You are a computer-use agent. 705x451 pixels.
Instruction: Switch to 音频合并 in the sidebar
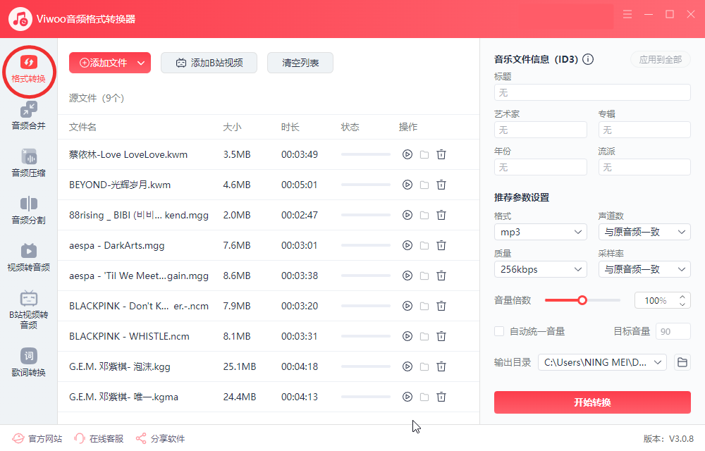[29, 116]
